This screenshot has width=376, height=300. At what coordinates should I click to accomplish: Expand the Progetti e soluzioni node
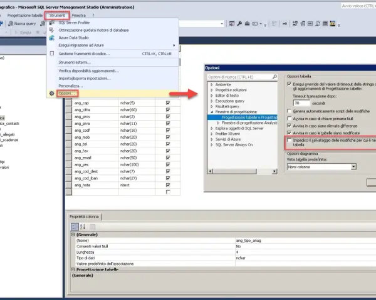[x=212, y=90]
